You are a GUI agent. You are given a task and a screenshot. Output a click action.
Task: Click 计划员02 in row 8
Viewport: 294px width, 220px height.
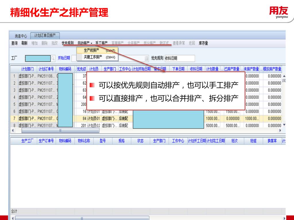pos(94,125)
